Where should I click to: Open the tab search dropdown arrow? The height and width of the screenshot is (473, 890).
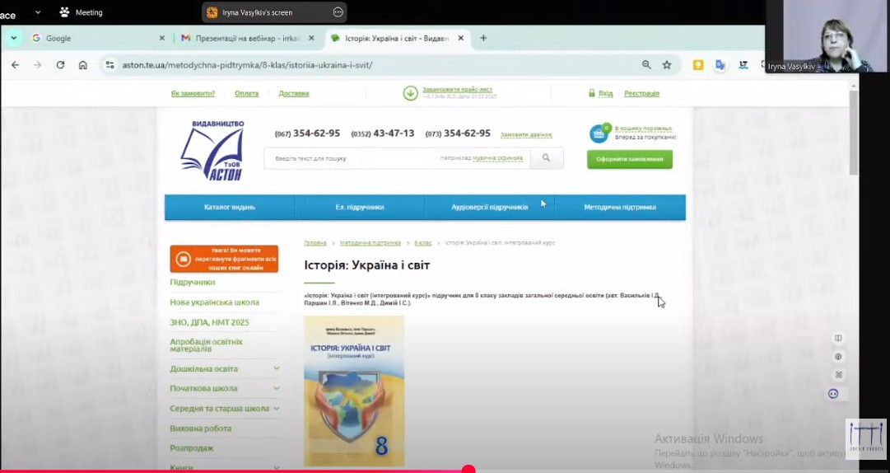pyautogui.click(x=14, y=38)
